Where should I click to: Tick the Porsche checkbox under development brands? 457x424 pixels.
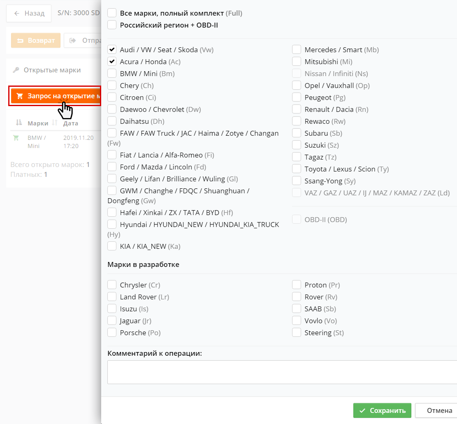point(112,333)
